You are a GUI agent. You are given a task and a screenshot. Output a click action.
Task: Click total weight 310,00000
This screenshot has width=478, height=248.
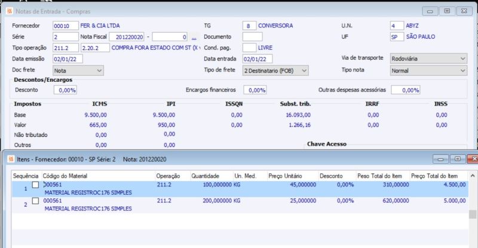[396, 185]
